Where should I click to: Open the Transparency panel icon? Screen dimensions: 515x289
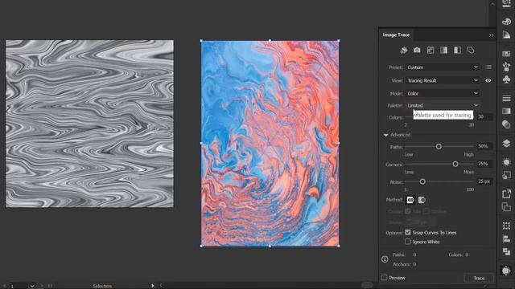(506, 124)
